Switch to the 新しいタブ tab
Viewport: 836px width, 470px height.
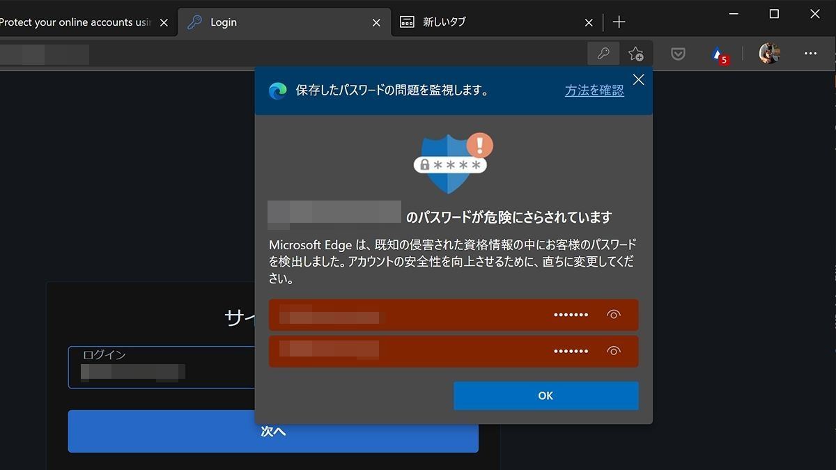497,22
